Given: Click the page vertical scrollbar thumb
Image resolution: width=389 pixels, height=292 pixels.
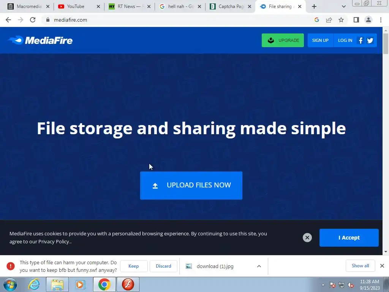Looking at the screenshot, I should (386, 44).
